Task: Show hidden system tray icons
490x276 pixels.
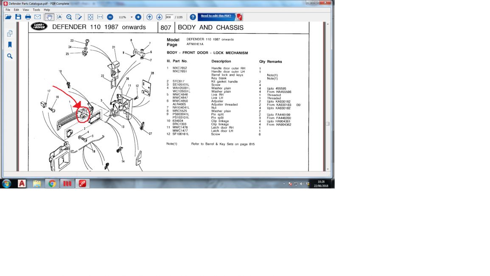Action: (284, 184)
